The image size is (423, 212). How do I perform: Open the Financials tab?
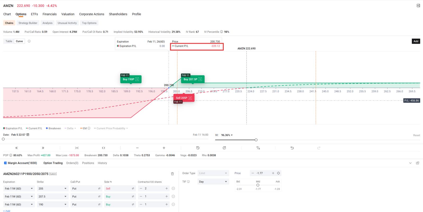point(50,14)
